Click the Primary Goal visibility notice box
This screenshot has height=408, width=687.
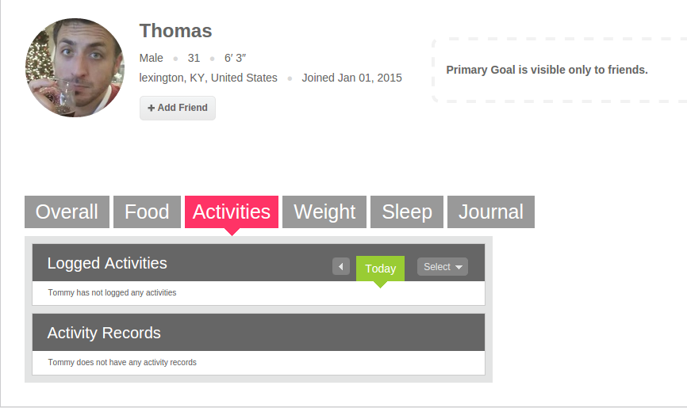tap(559, 70)
